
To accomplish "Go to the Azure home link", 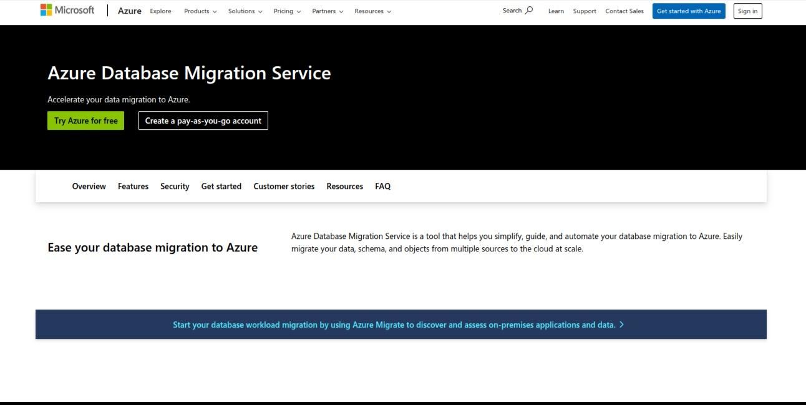I will click(130, 11).
